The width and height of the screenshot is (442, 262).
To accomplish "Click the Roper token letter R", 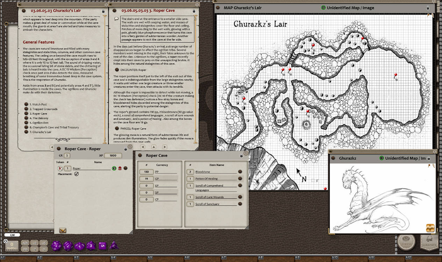I will point(60,168).
